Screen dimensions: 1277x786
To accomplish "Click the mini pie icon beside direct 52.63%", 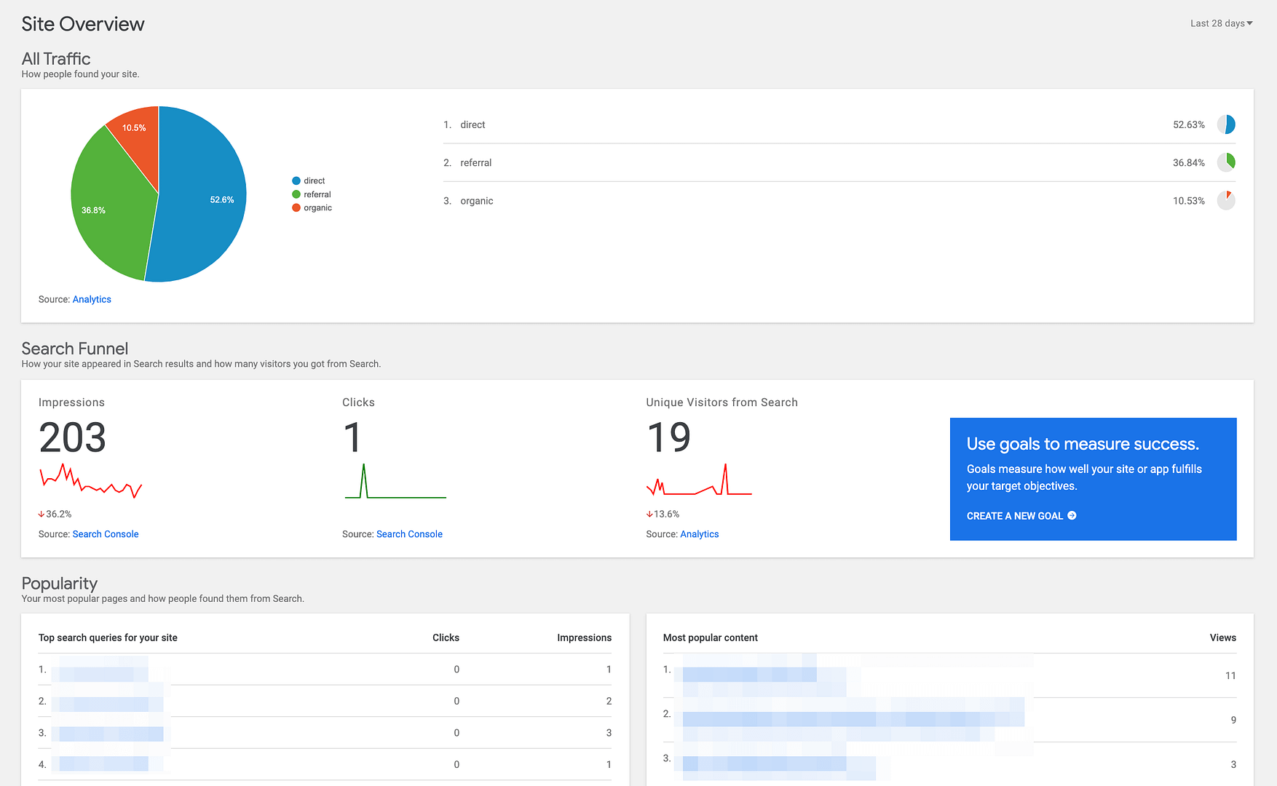I will (x=1227, y=124).
